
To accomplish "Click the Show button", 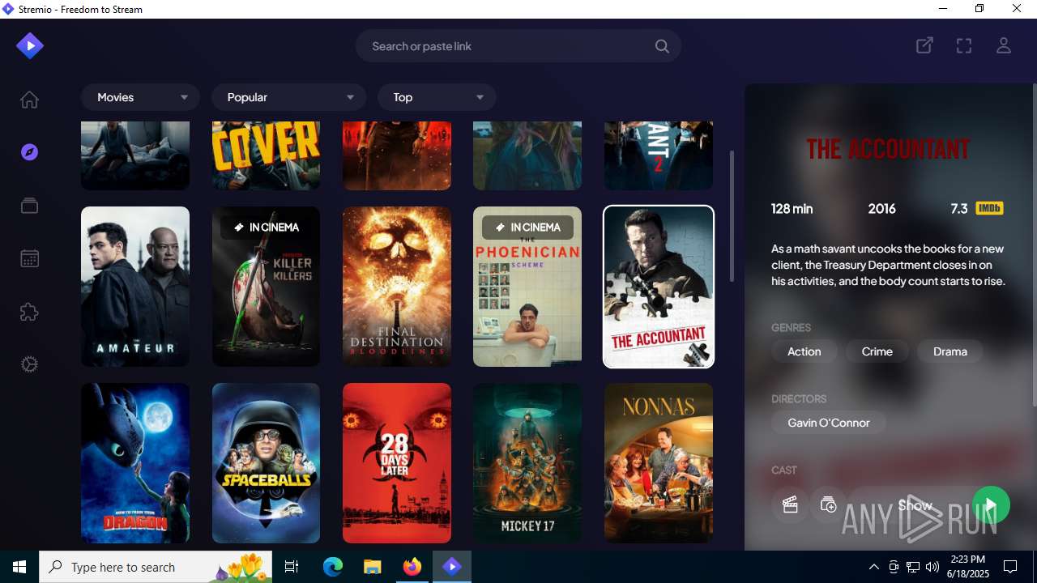I will (915, 505).
